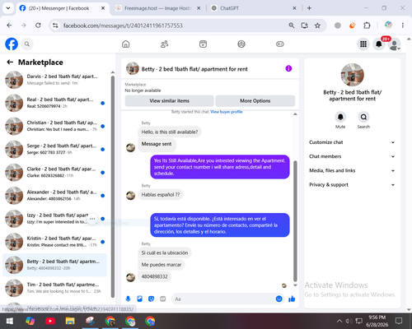Screen dimensions: 412x329
Task: Select the Betty conversation in the list
Action: [x=55, y=265]
